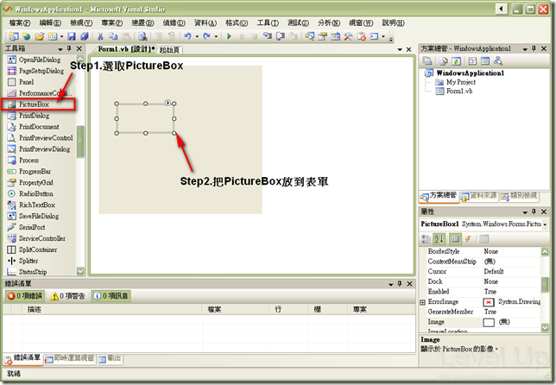This screenshot has height=385, width=556.
Task: Open the active documents list dropdown
Action: coord(400,49)
